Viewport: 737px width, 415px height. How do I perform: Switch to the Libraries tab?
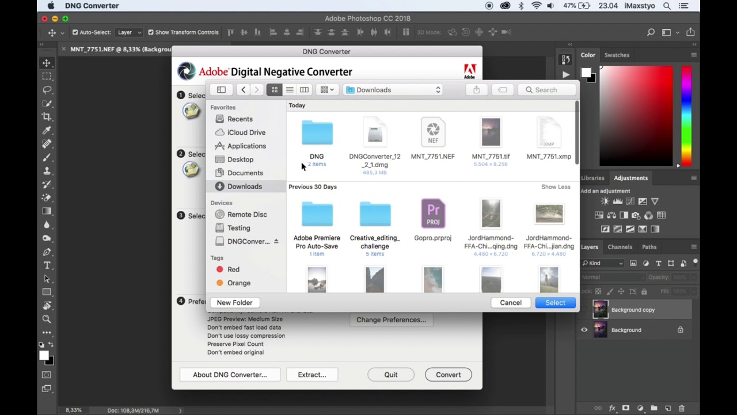[592, 178]
